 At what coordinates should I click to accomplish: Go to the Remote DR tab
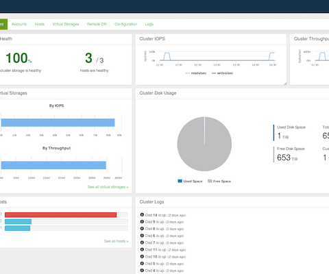(x=97, y=24)
